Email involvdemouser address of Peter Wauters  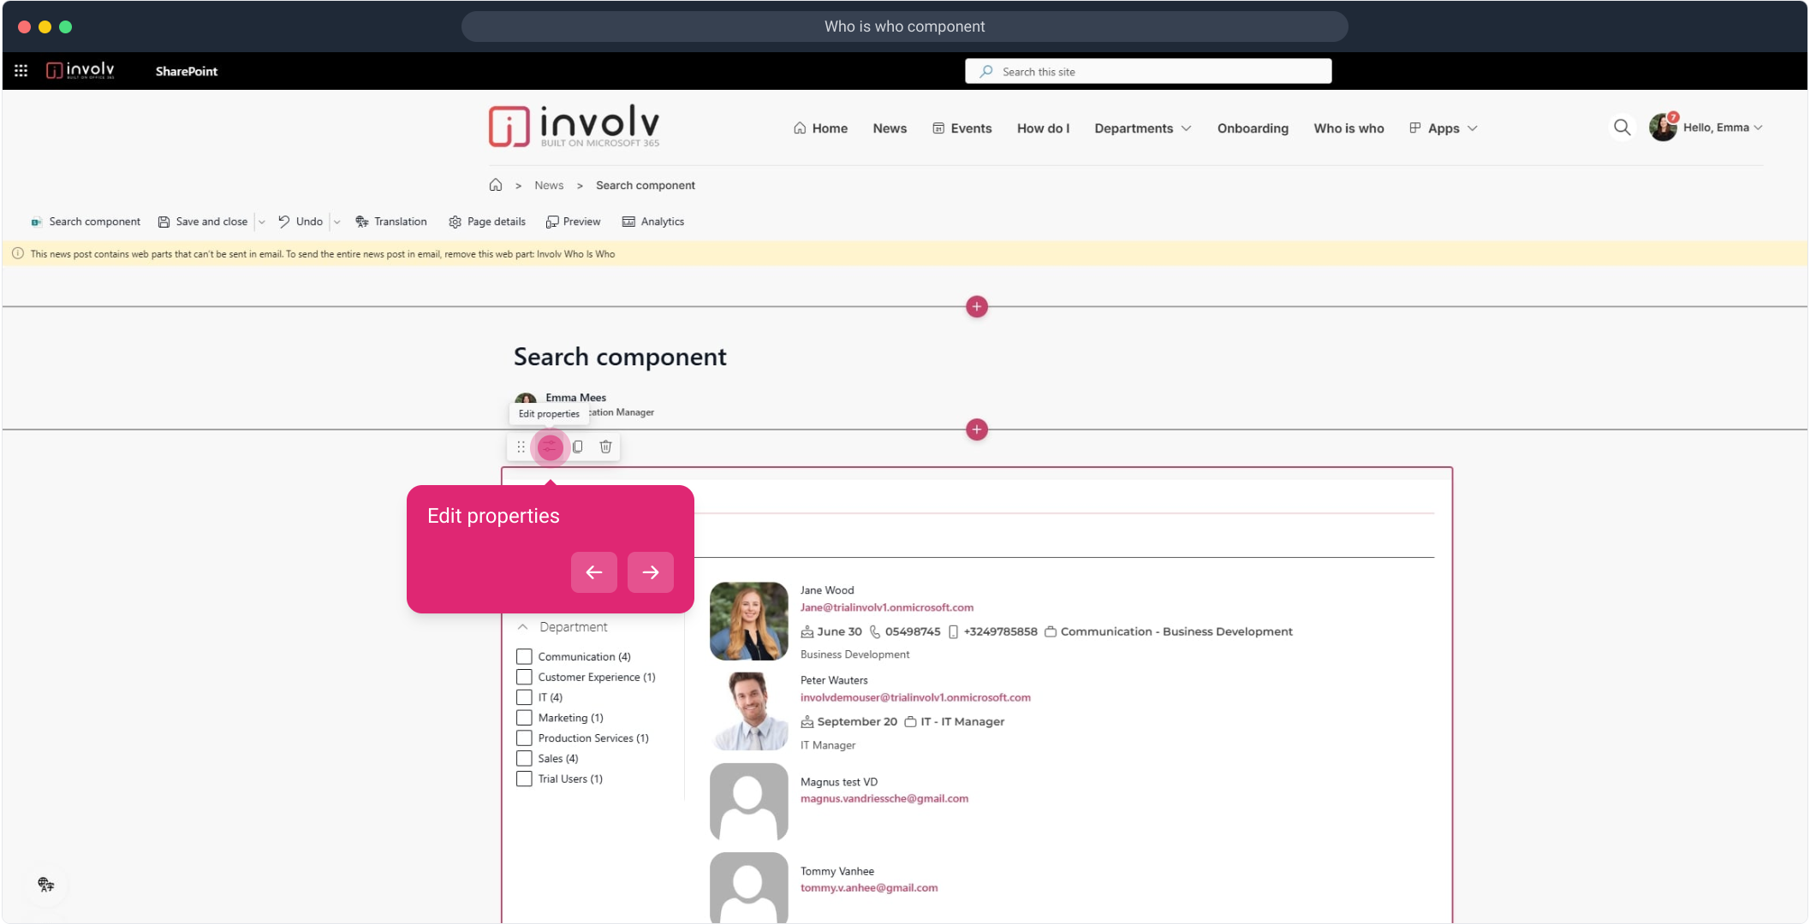915,697
